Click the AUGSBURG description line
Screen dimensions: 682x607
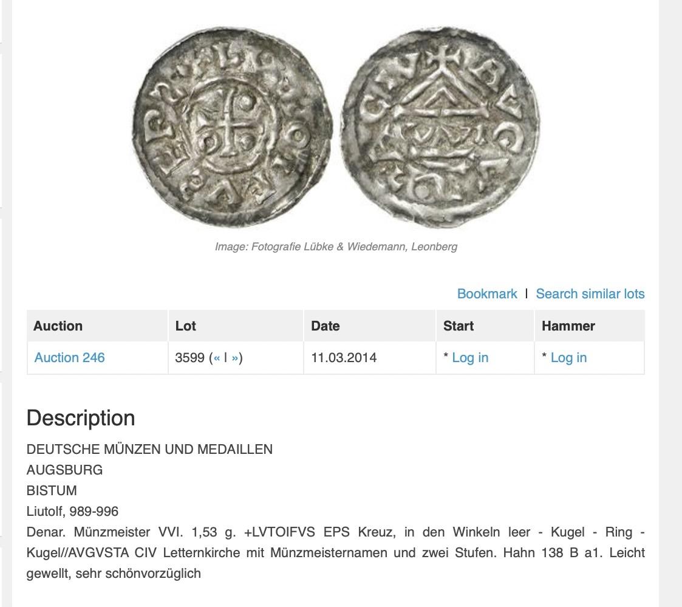[x=64, y=470]
